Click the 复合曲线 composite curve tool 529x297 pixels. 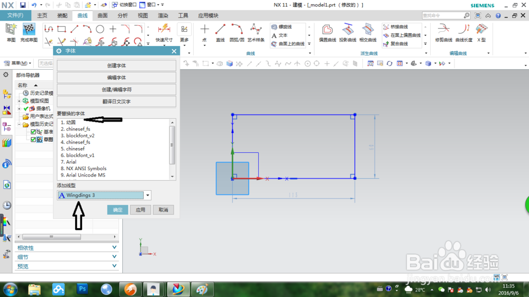[396, 44]
